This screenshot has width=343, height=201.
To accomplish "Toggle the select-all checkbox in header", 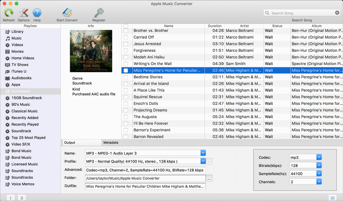I will point(126,26).
